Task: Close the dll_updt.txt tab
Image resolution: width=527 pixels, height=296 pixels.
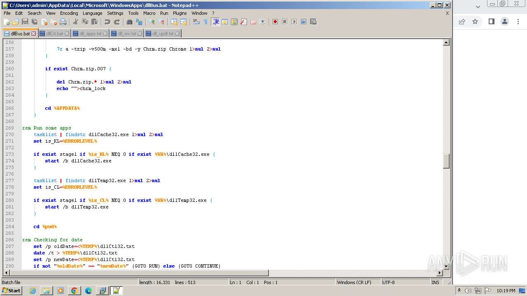Action: [x=177, y=34]
